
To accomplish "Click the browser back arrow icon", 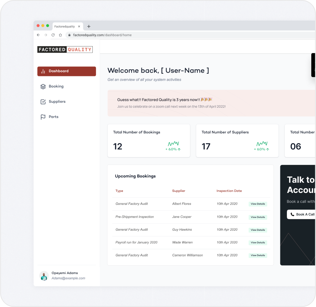I will coord(38,35).
